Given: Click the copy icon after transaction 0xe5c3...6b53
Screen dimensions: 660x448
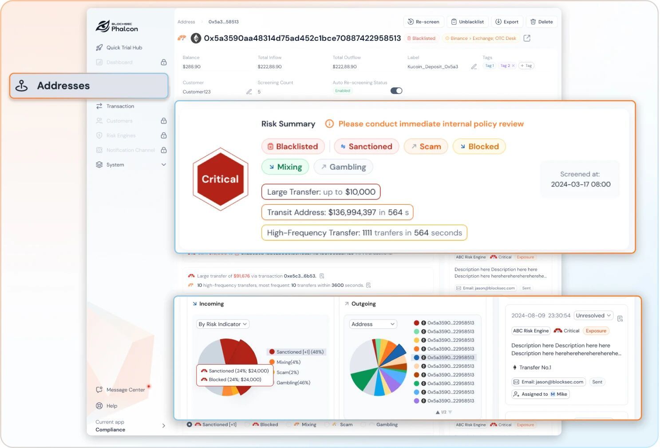Looking at the screenshot, I should pyautogui.click(x=322, y=276).
